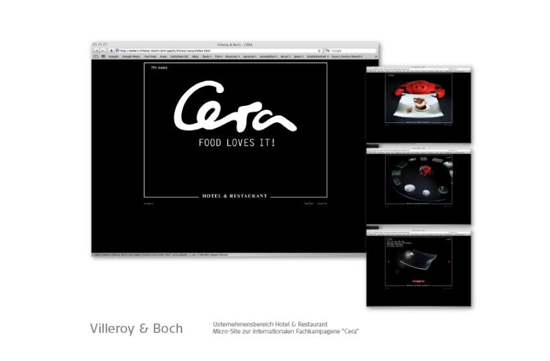Image resolution: width=550 pixels, height=361 pixels.
Task: Select the circular plate arrangement screenshot thumbnail
Action: click(x=418, y=184)
